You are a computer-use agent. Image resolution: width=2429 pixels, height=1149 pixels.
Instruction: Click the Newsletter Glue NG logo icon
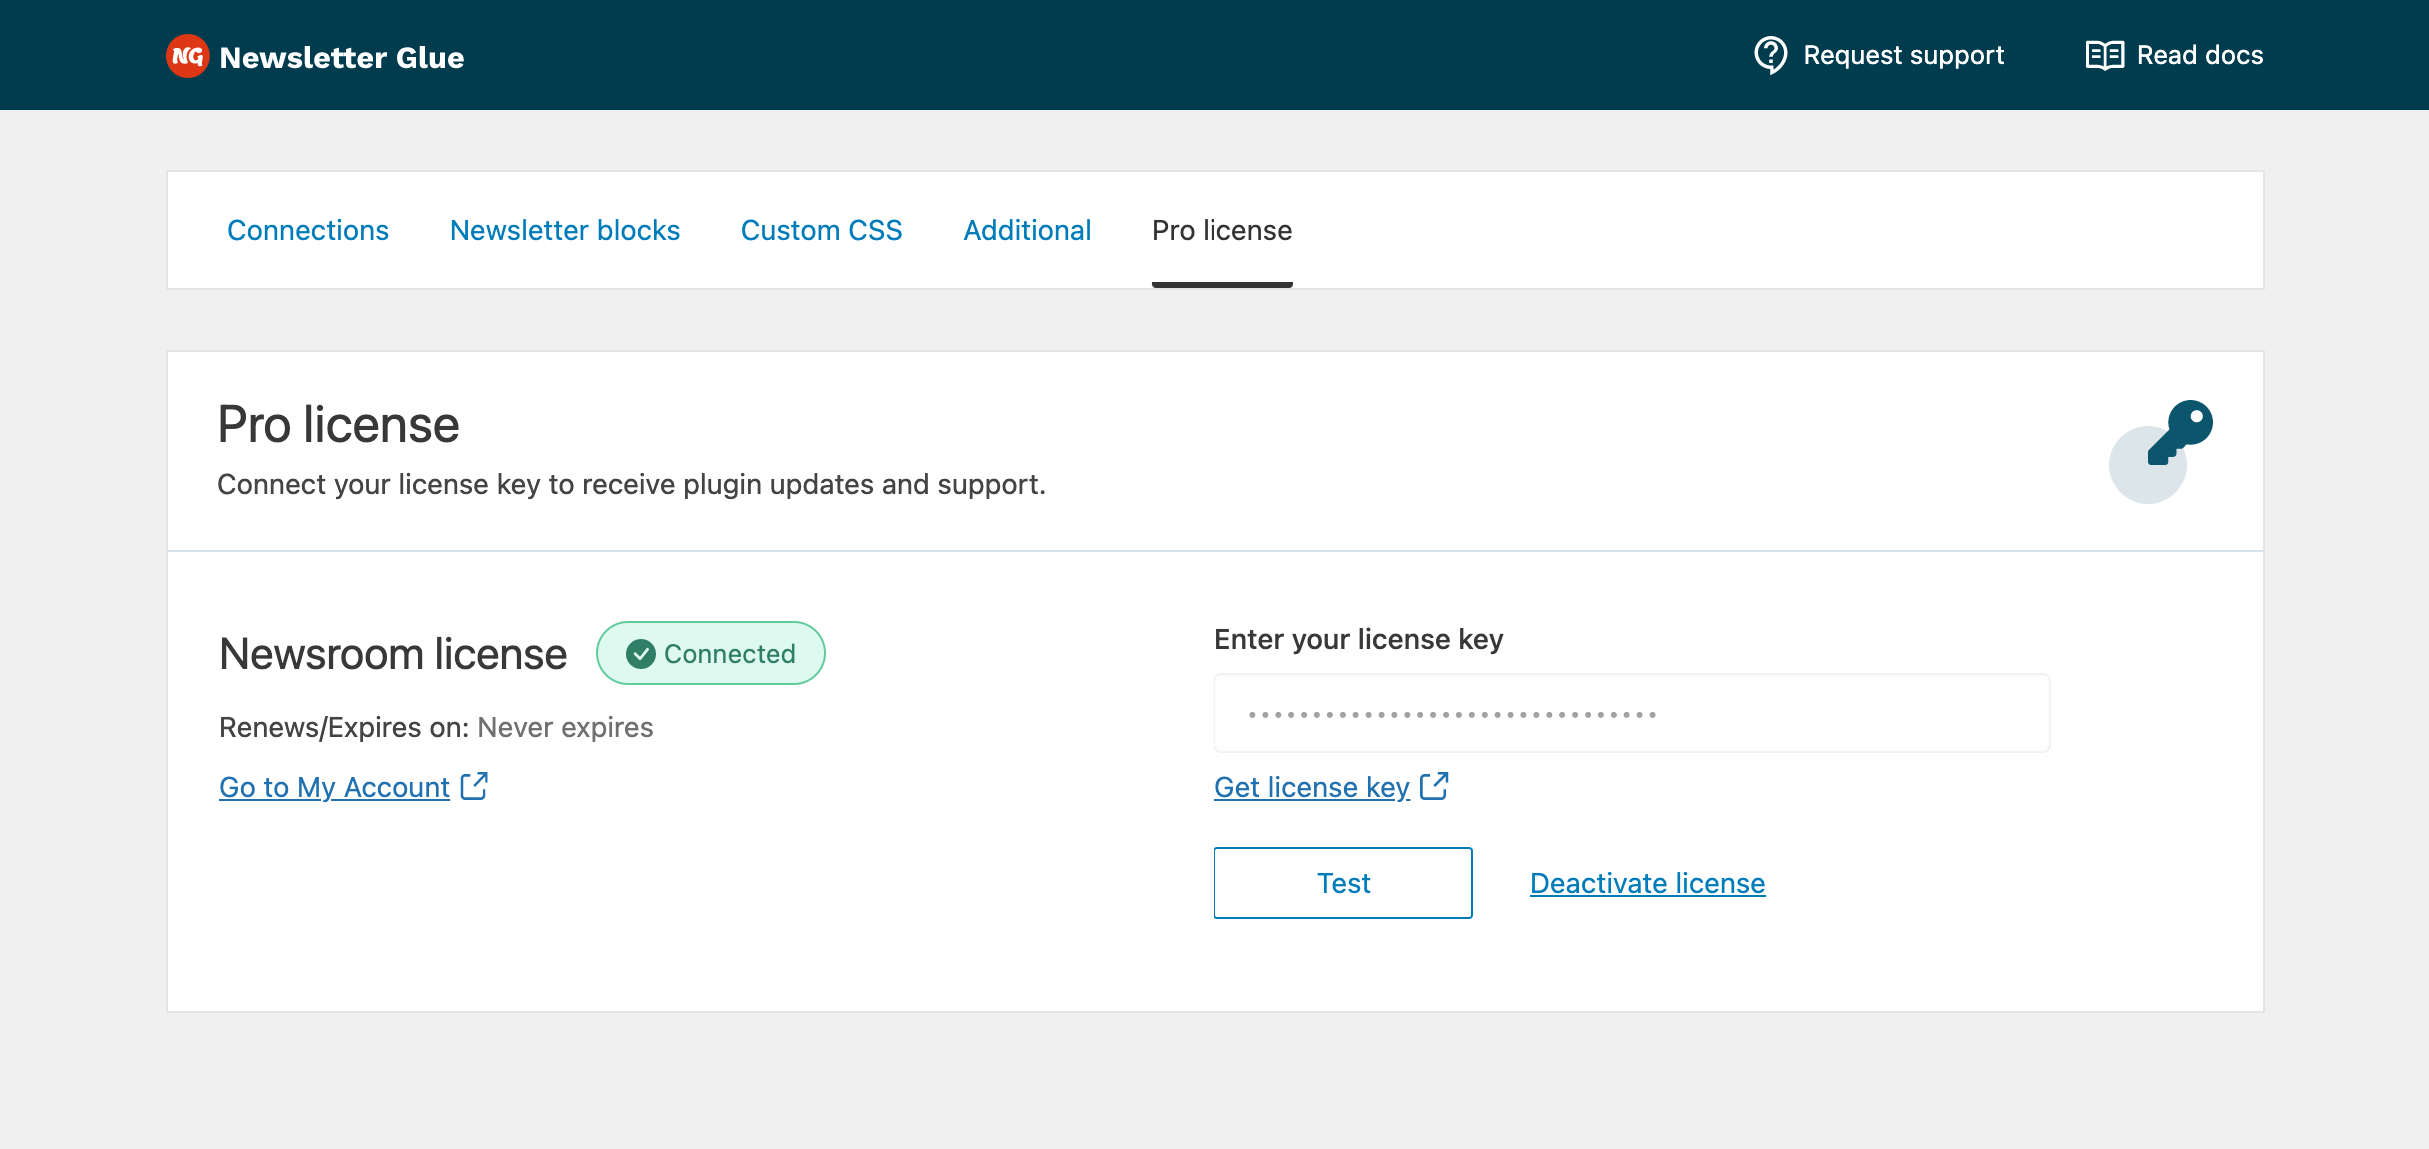(187, 56)
